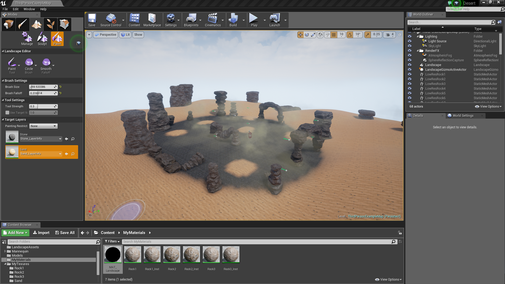Image resolution: width=505 pixels, height=284 pixels.
Task: Collapse the Target Layers section
Action: [3, 120]
